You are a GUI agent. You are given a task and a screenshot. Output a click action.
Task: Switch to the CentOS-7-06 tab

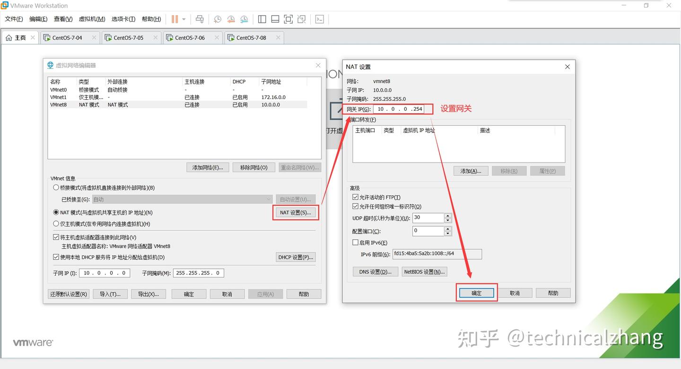192,37
